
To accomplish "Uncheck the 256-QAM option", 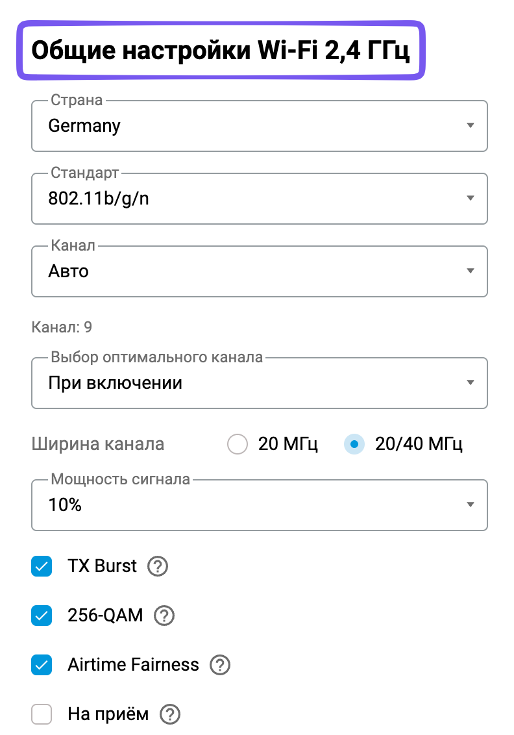I will point(42,616).
